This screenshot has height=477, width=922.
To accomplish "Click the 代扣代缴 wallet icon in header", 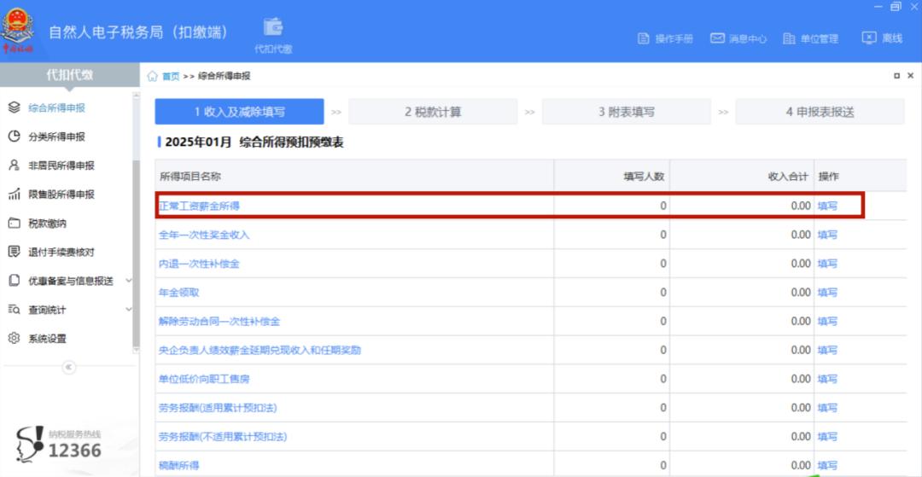I will click(x=273, y=28).
